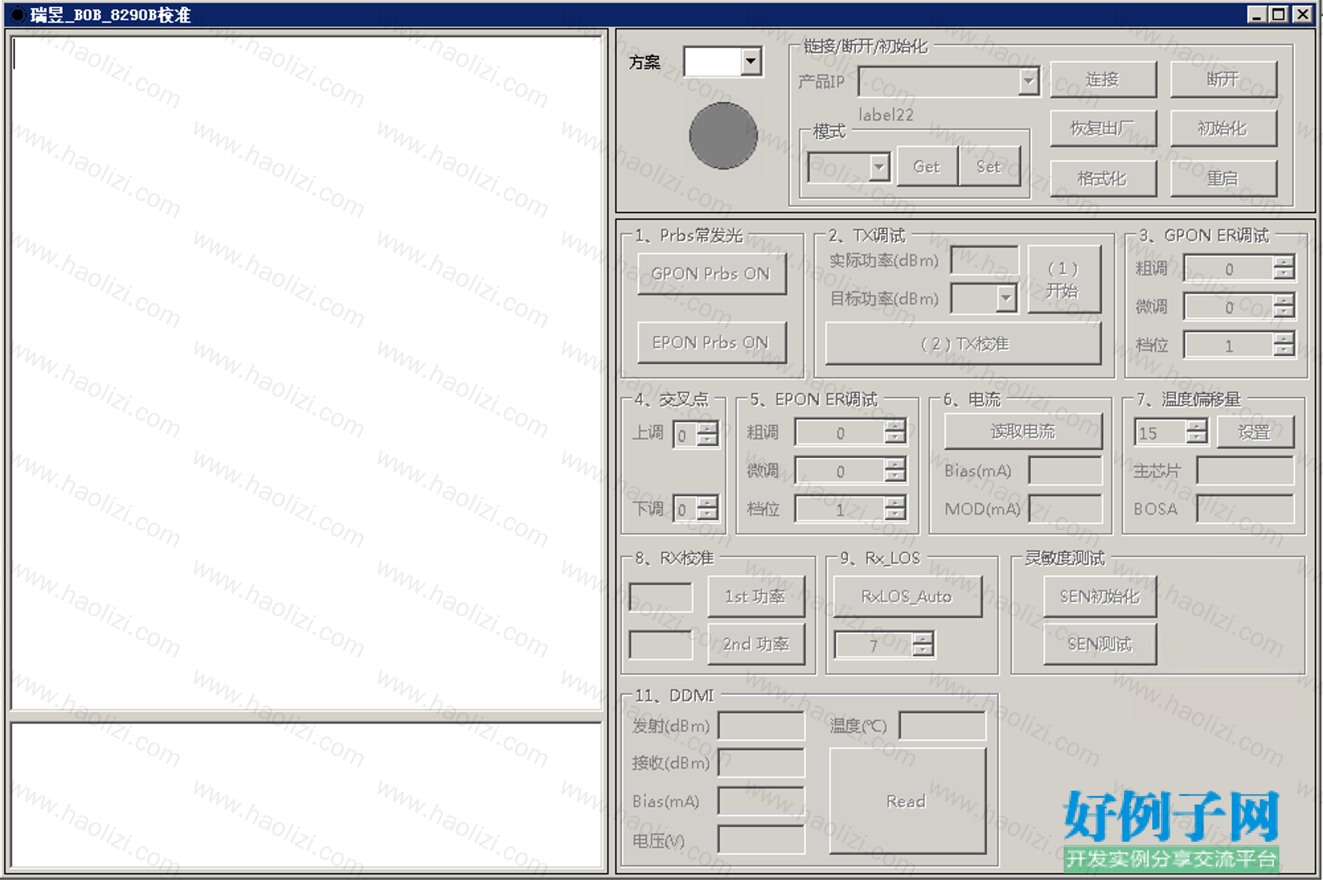
Task: Close the calibration window
Action: [1303, 14]
